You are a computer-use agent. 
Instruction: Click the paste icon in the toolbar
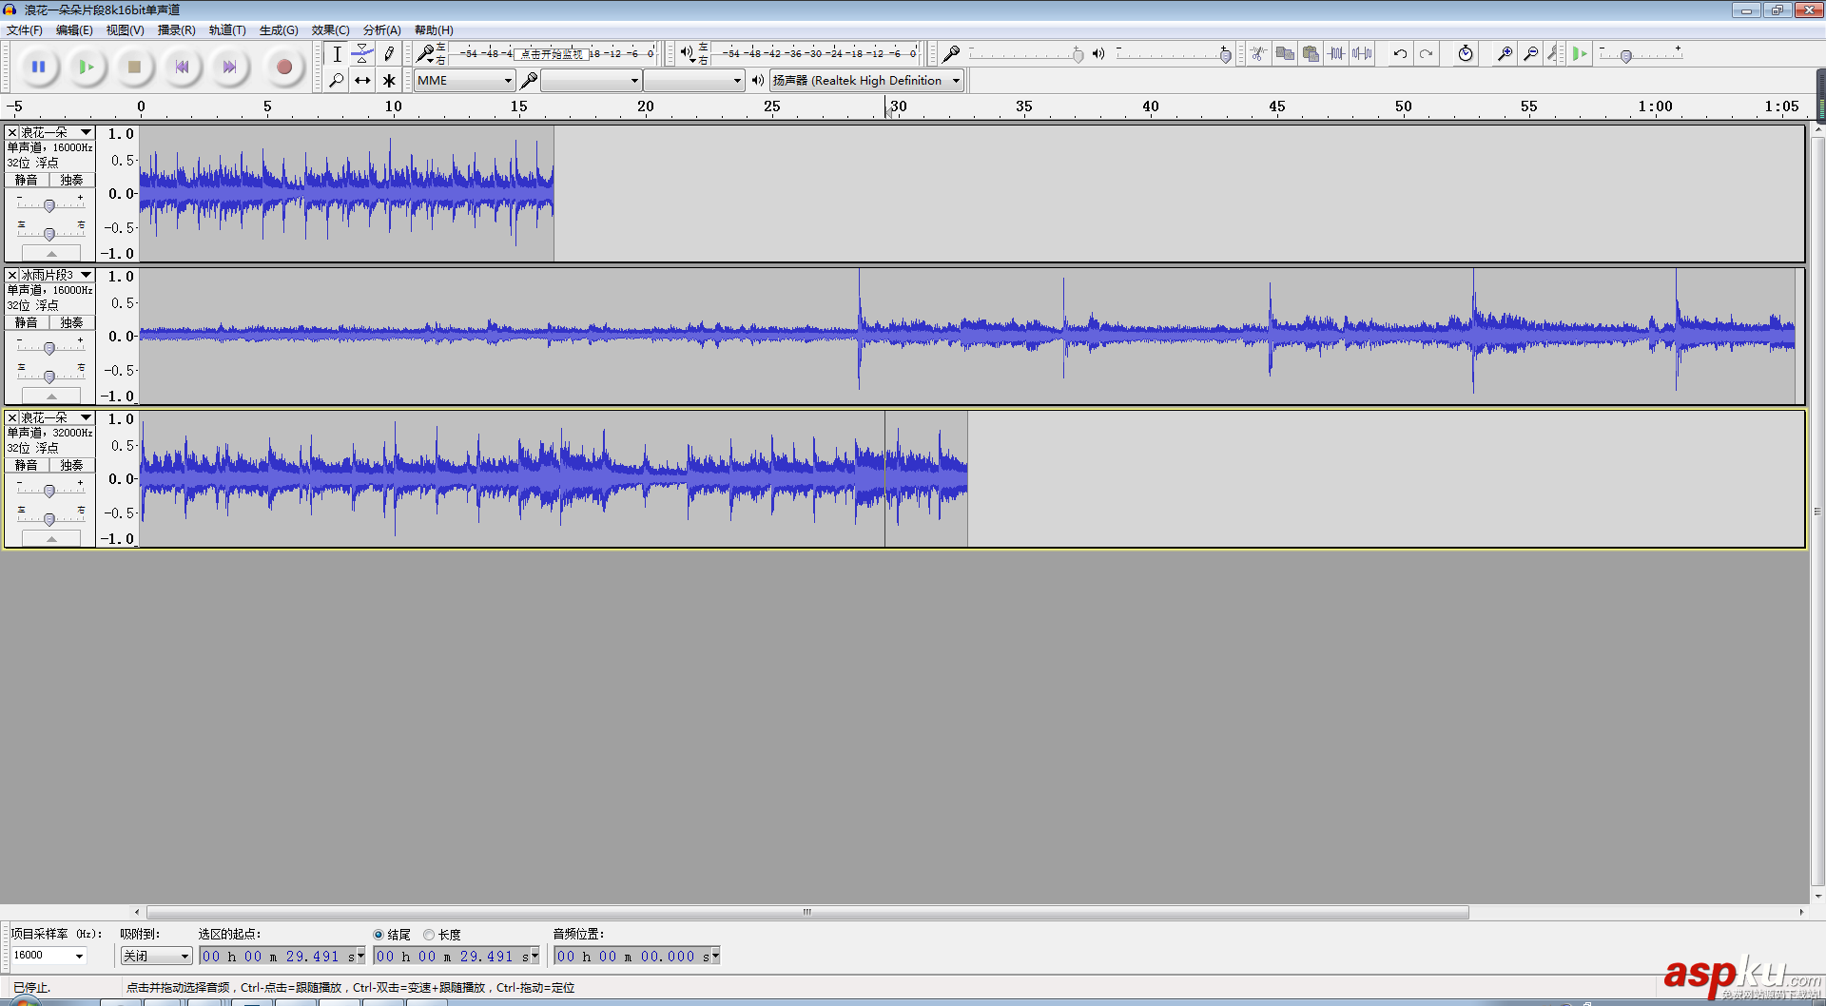pyautogui.click(x=1311, y=54)
